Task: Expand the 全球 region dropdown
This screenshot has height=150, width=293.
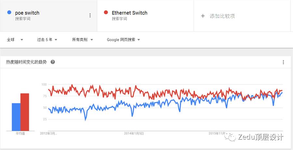Action: point(15,40)
